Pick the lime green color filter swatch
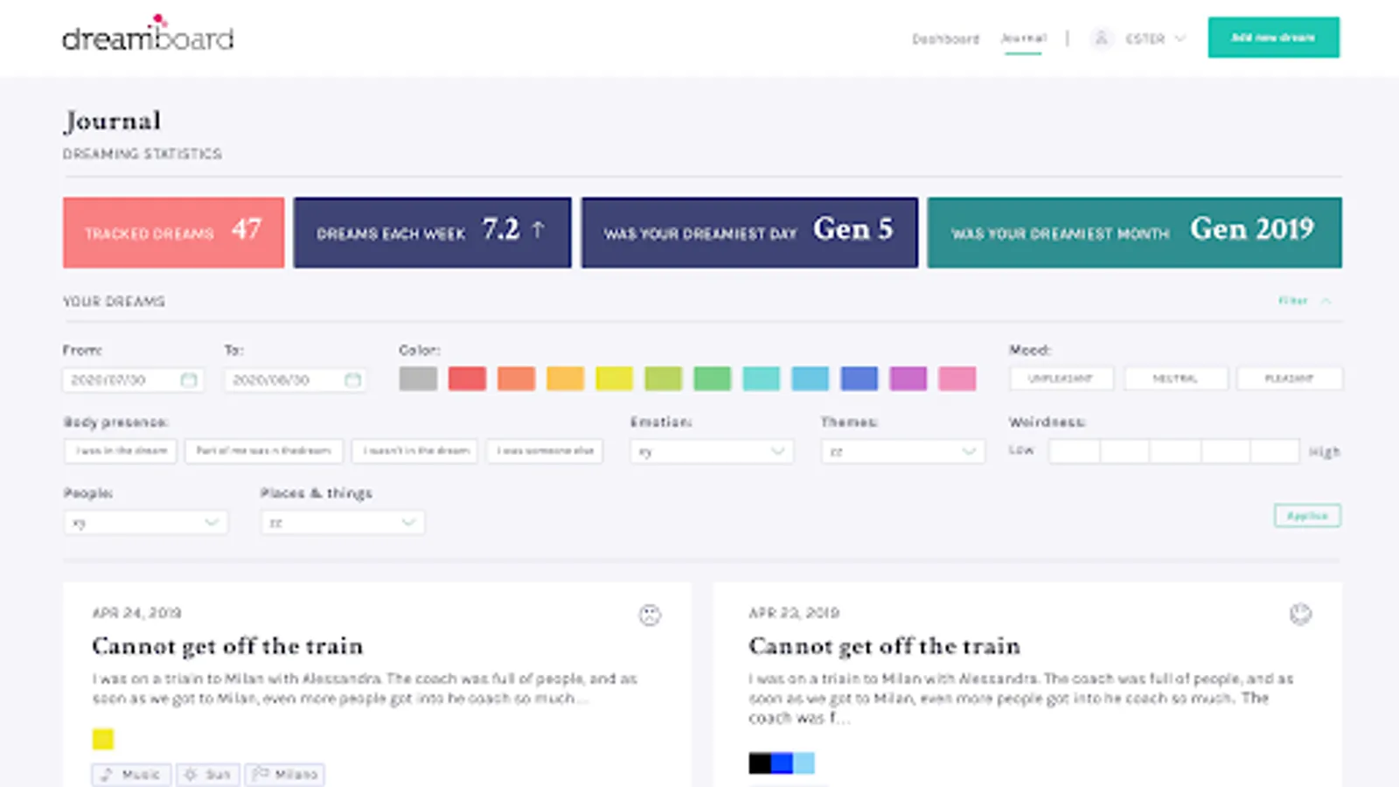Viewport: 1399px width, 787px height. tap(663, 379)
